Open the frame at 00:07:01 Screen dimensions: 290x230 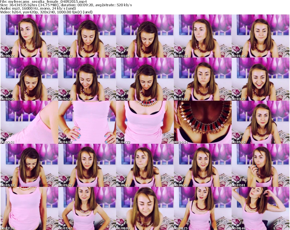click(261, 166)
